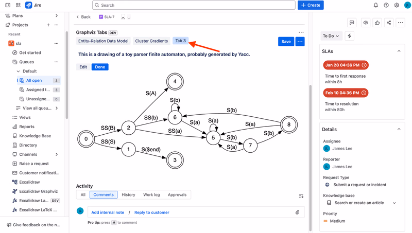This screenshot has height=233, width=412.
Task: Go Back to queue
Action: 83,17
